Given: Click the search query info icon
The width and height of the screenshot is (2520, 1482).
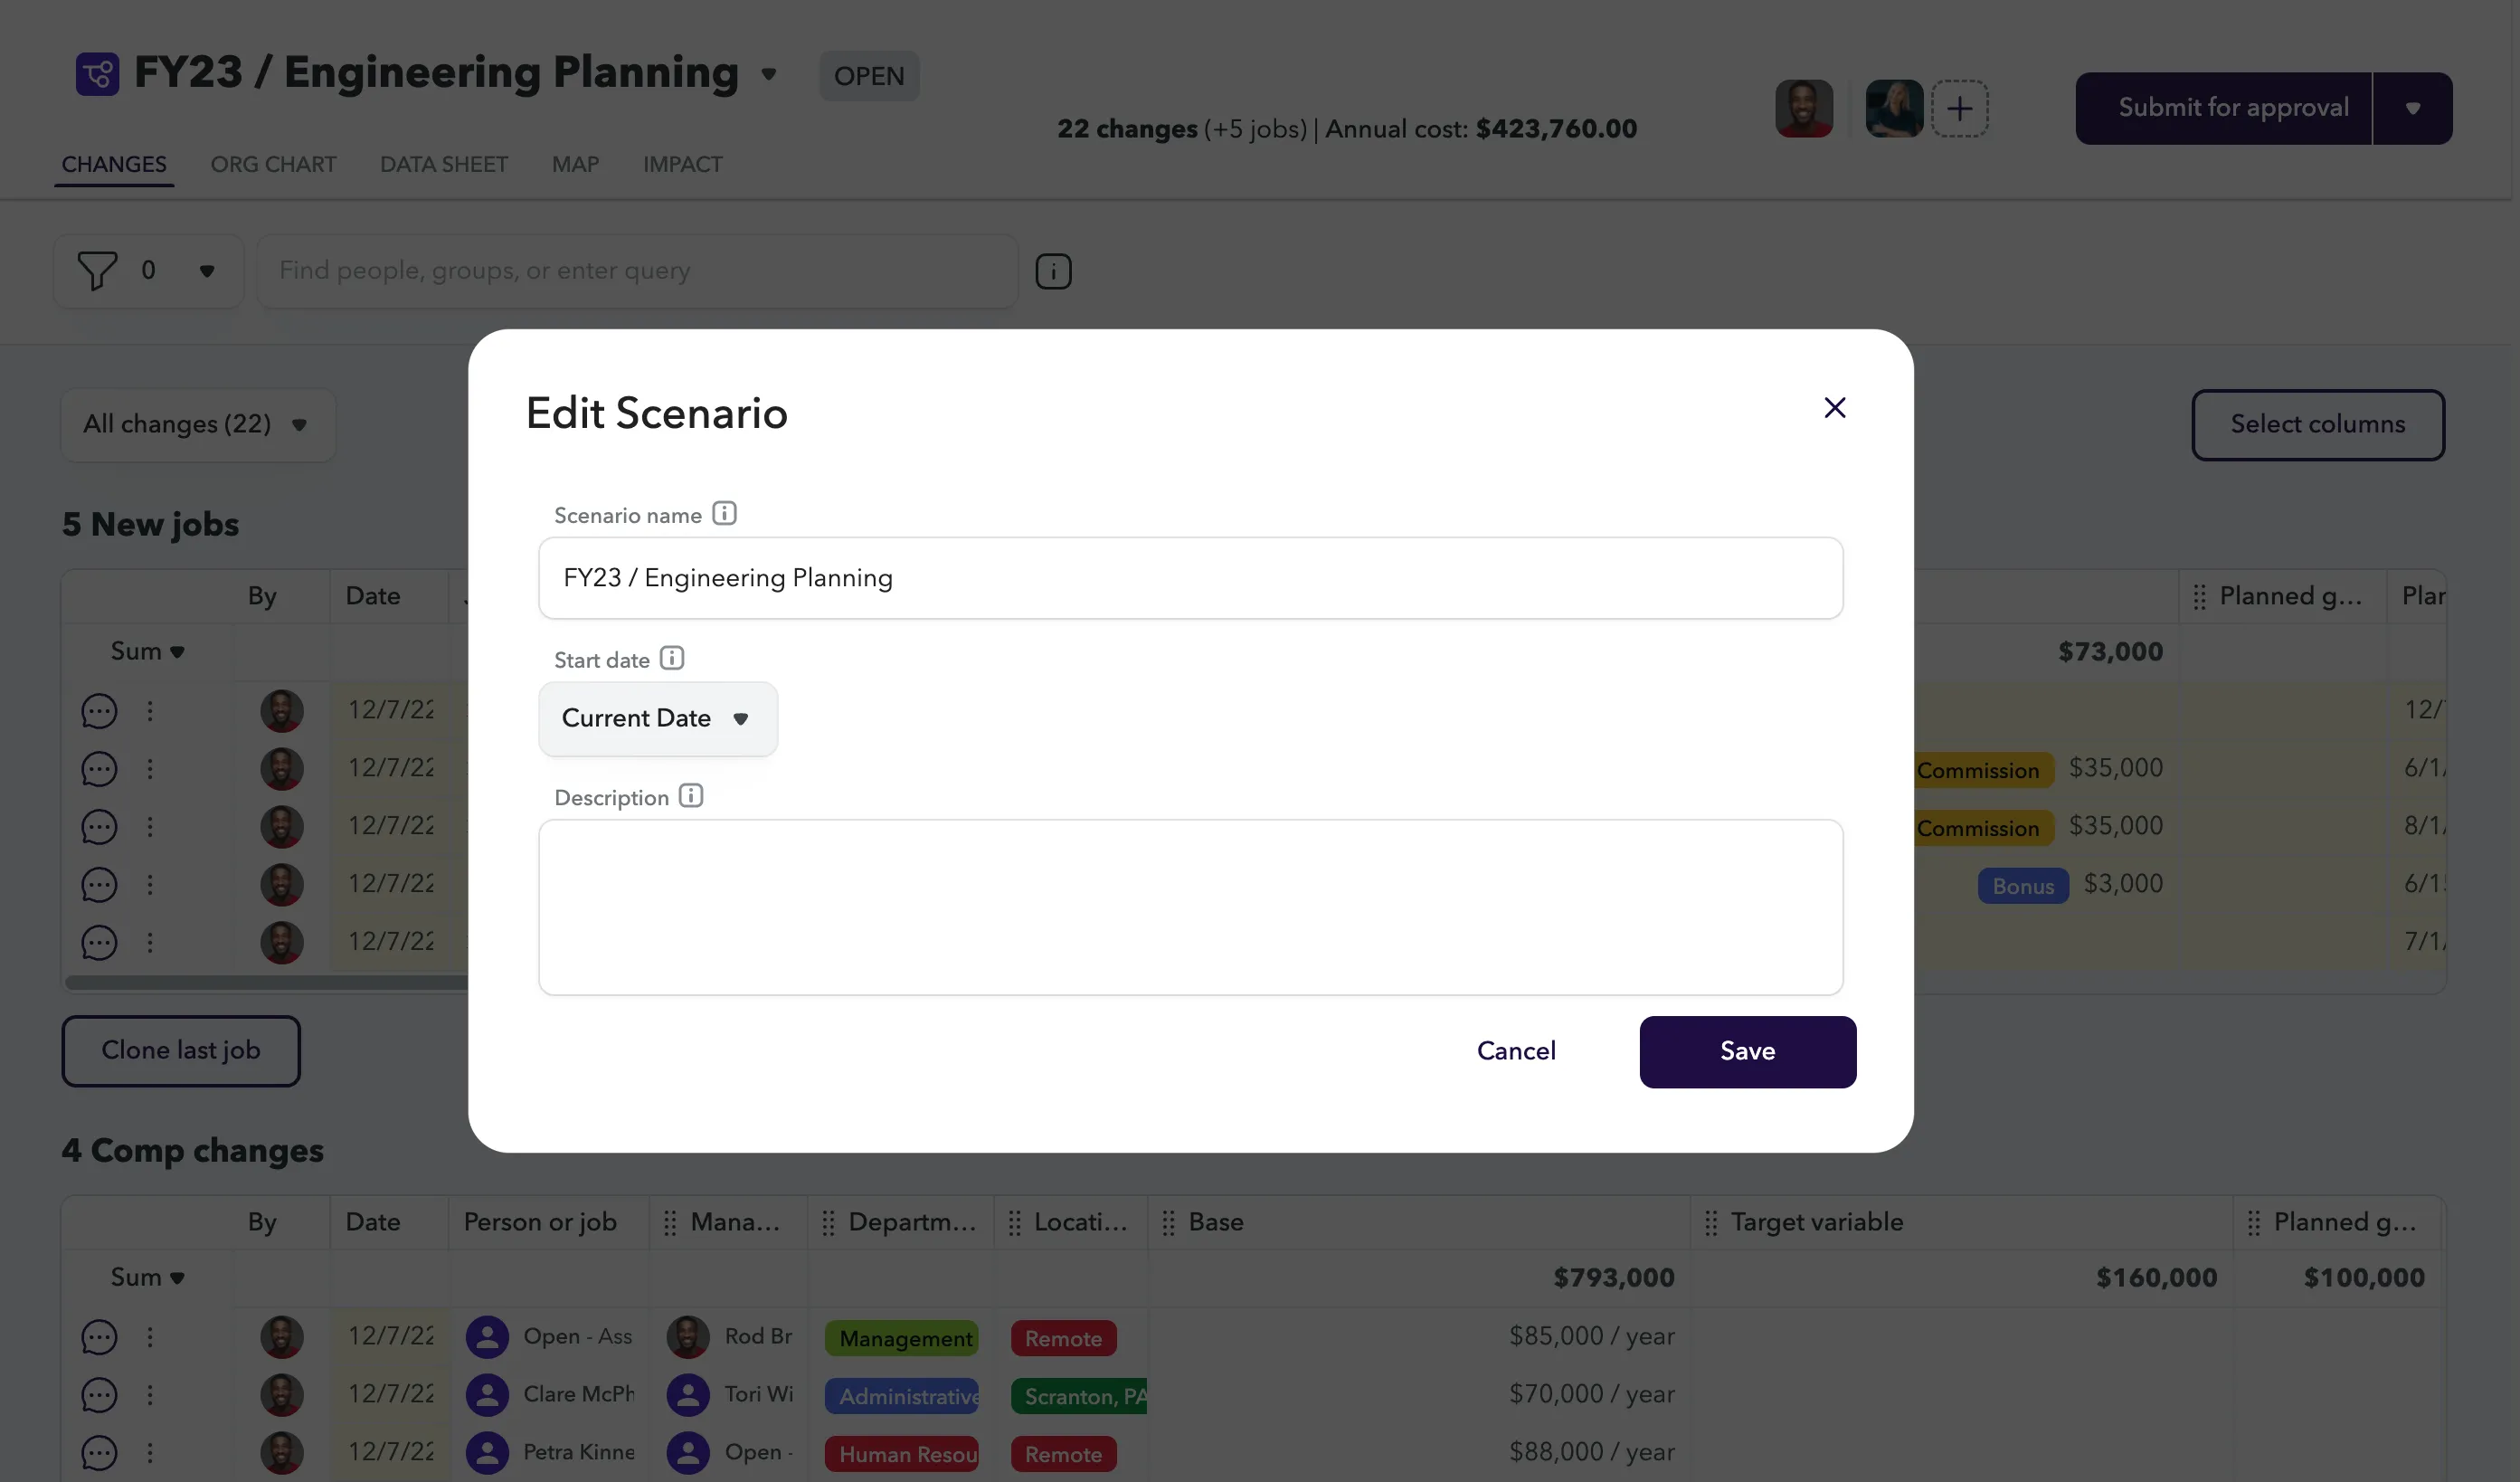Looking at the screenshot, I should coord(1053,271).
